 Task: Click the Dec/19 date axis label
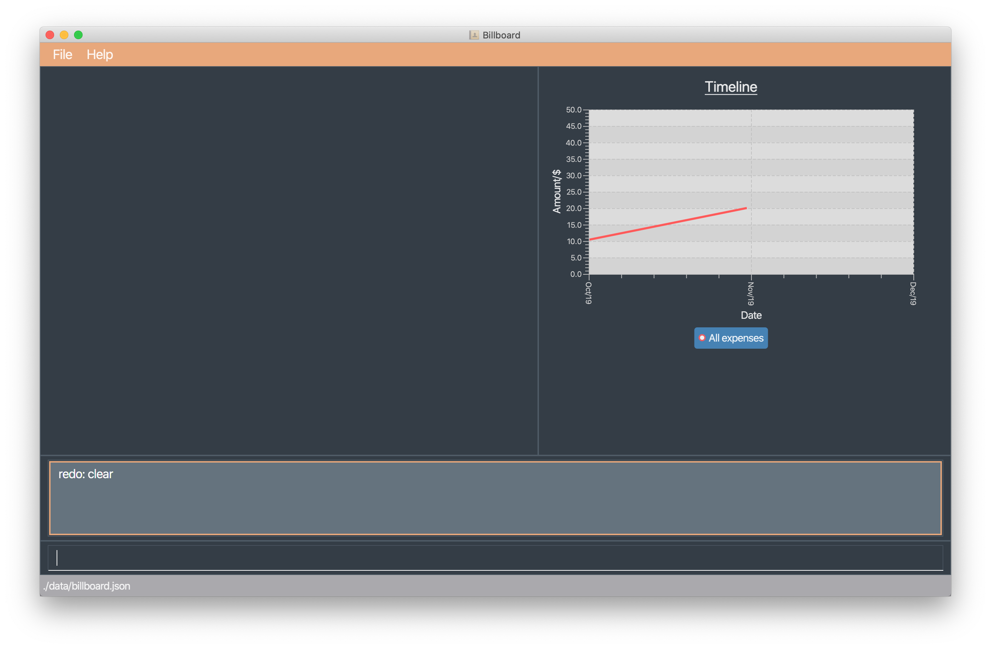point(913,294)
